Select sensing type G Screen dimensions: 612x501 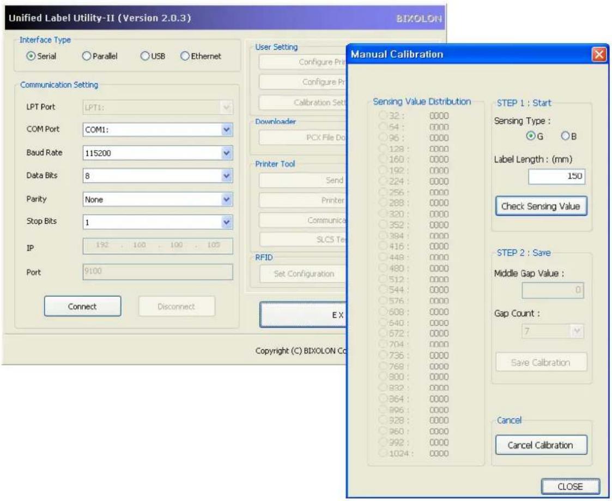530,136
